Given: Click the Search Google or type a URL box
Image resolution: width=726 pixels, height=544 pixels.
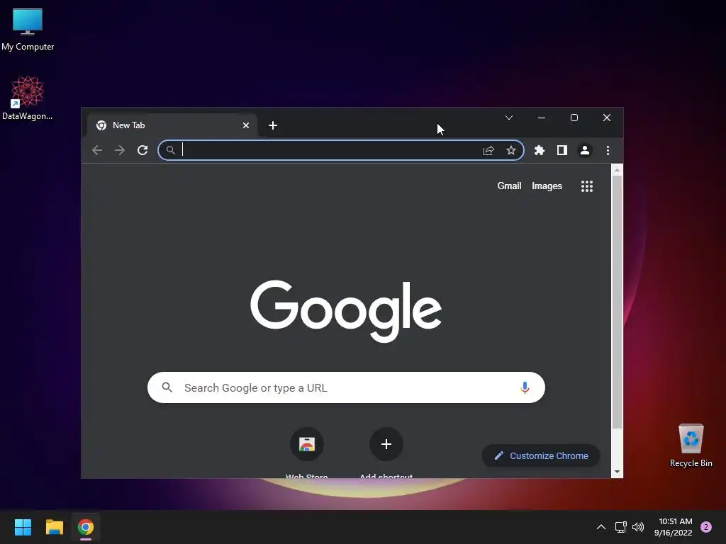Looking at the screenshot, I should click(x=346, y=387).
